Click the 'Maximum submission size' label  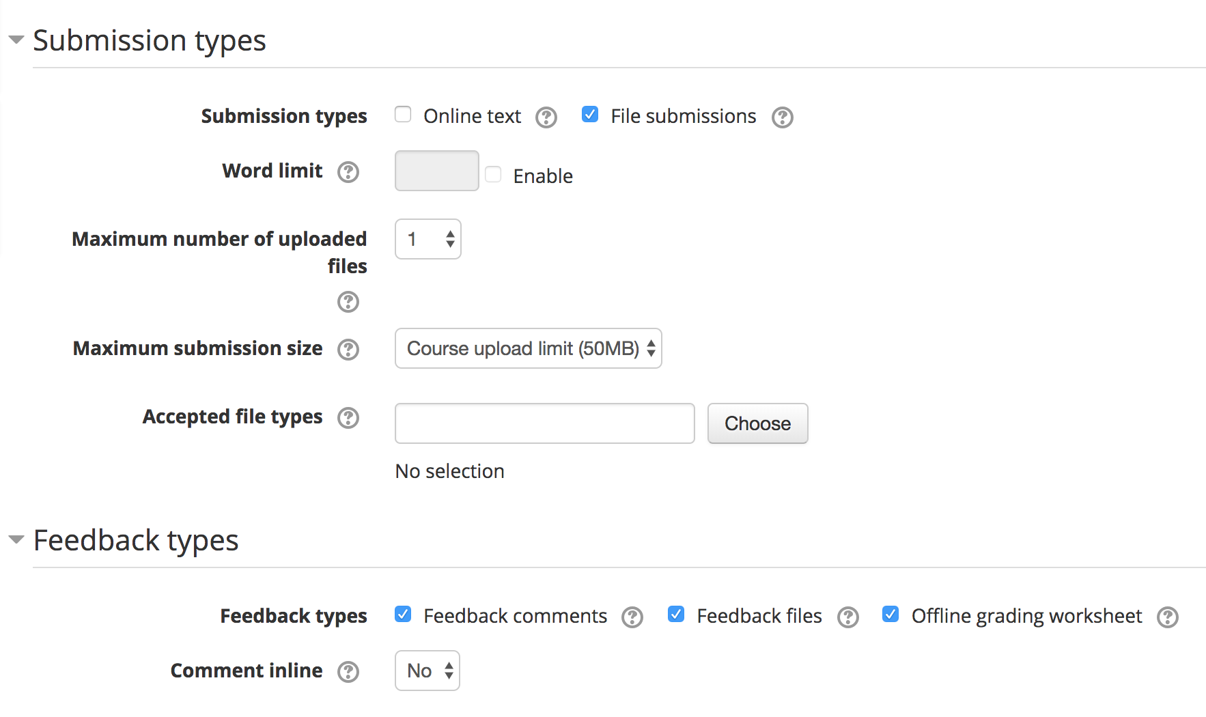click(x=198, y=348)
